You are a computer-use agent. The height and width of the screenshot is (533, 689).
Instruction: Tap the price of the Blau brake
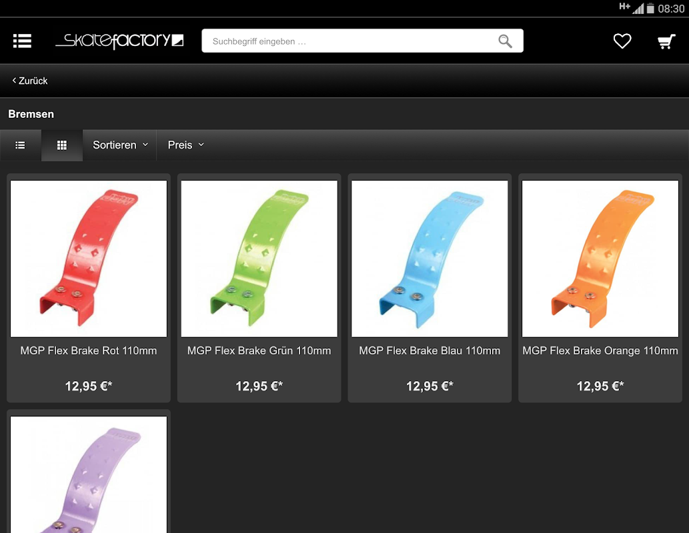430,386
